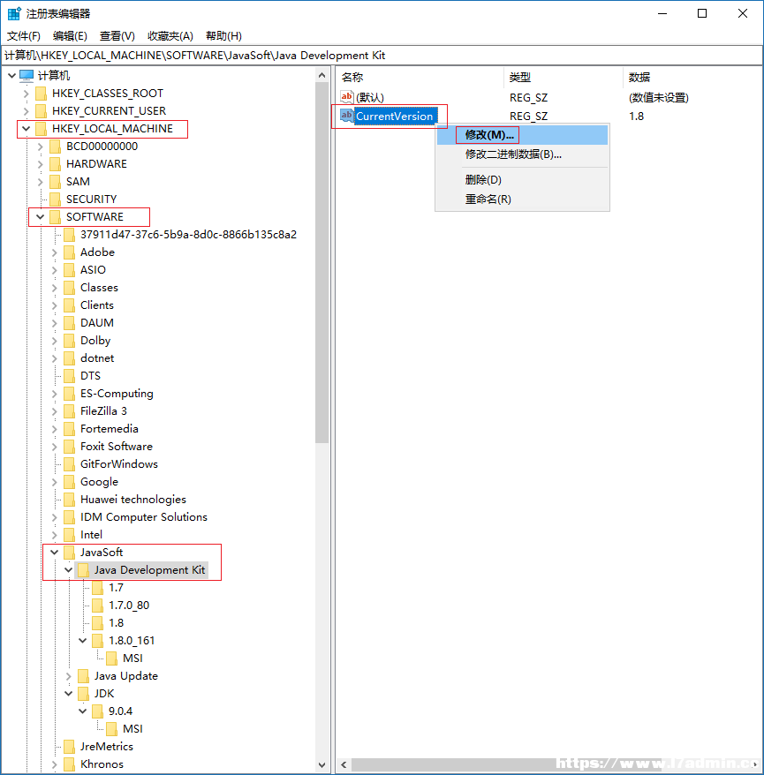Collapse the 计算机 root node
764x775 pixels.
pyautogui.click(x=11, y=76)
